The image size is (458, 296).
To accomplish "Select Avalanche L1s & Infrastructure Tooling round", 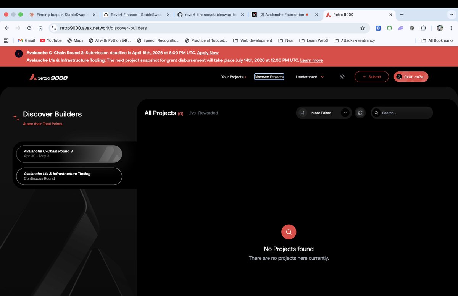I will point(69,176).
